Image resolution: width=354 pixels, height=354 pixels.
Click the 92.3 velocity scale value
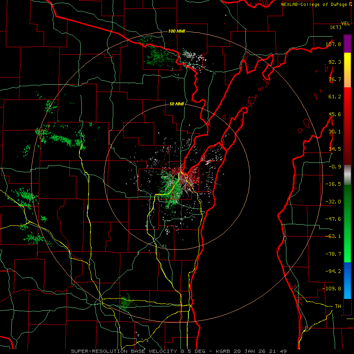click(x=335, y=62)
